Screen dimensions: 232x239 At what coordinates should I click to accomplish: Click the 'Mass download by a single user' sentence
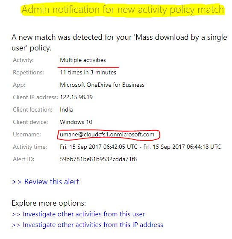pyautogui.click(x=119, y=43)
